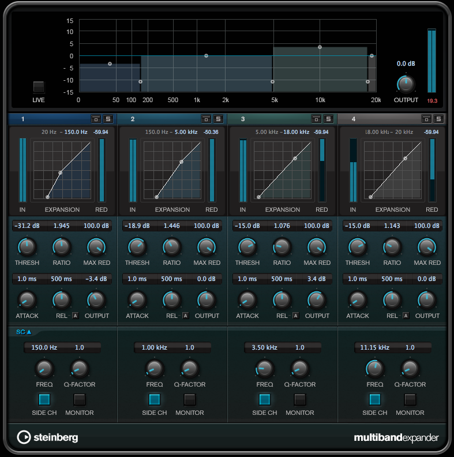The width and height of the screenshot is (454, 457).
Task: Click band 4 MAX RED knob
Action: 427,247
